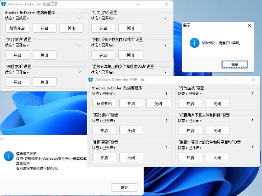Enable 行为监视 with 开启 in the front window
Screen dimensions: 262x196
[x=190, y=103]
